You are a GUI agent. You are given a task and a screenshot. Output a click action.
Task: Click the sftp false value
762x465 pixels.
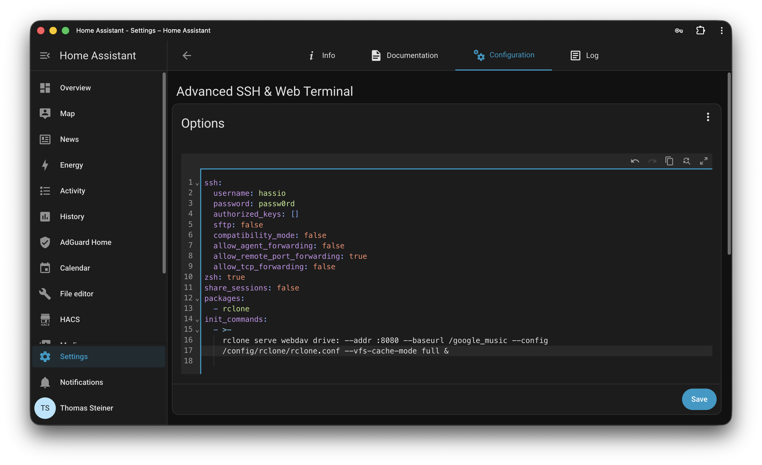pyautogui.click(x=252, y=225)
